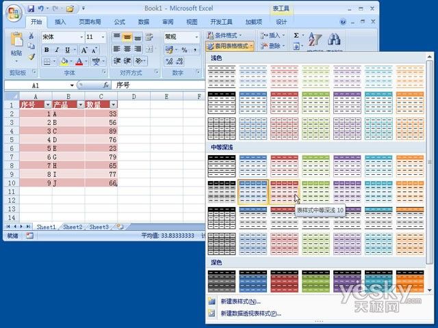Choose orange dark table style swatch

point(410,281)
